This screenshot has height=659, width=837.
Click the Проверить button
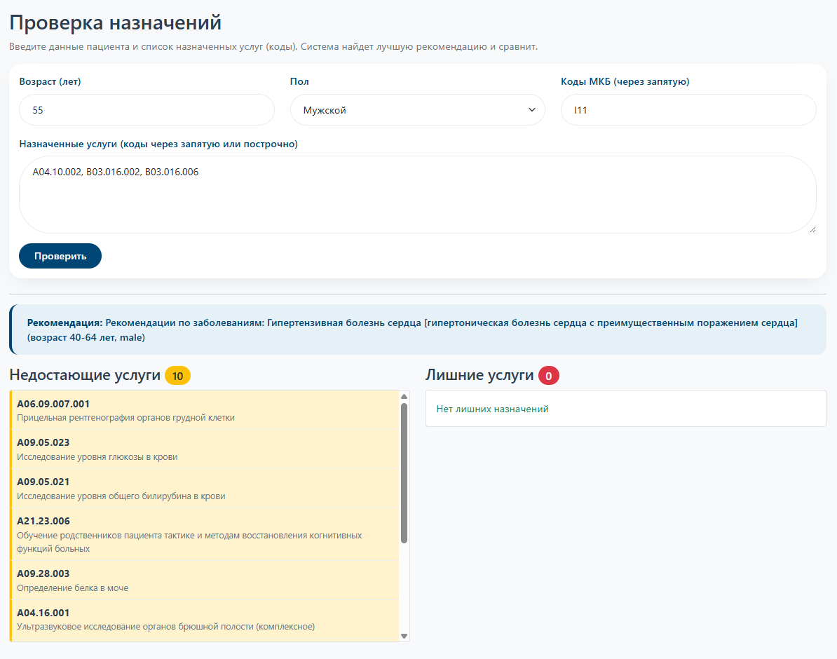[x=60, y=255]
